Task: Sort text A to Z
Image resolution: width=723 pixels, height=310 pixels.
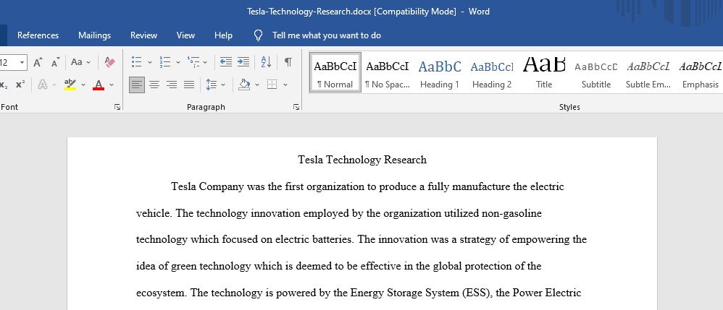Action: pos(266,62)
